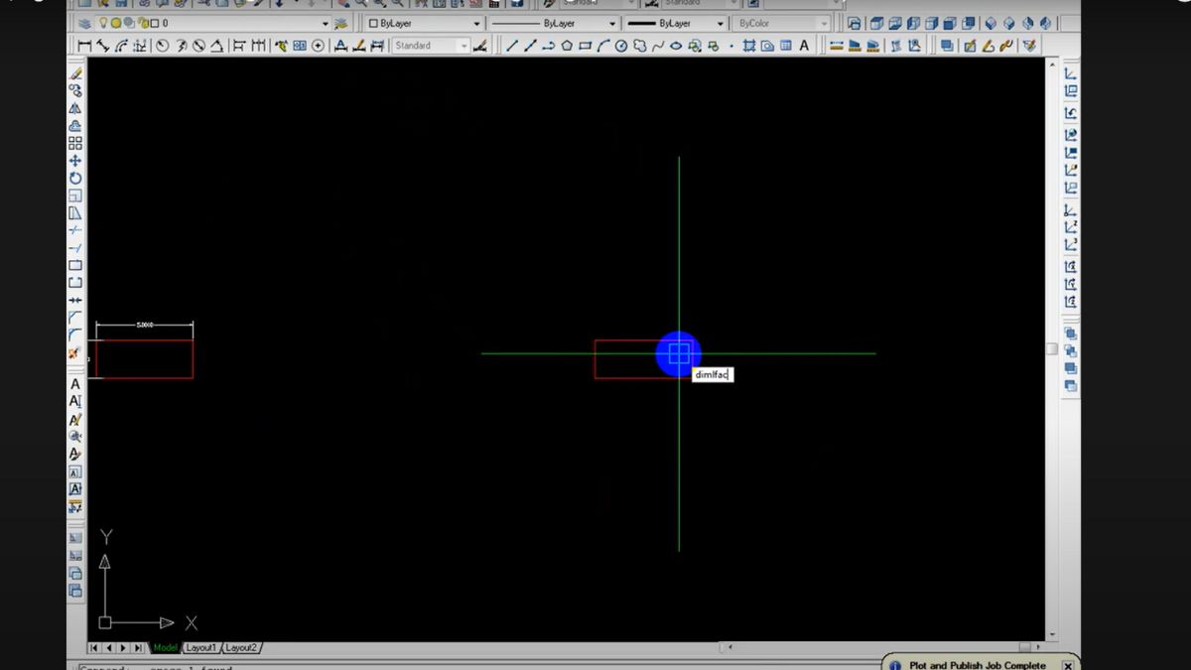This screenshot has width=1191, height=670.
Task: Click the vertical scrollbar down arrow
Action: pyautogui.click(x=1052, y=633)
